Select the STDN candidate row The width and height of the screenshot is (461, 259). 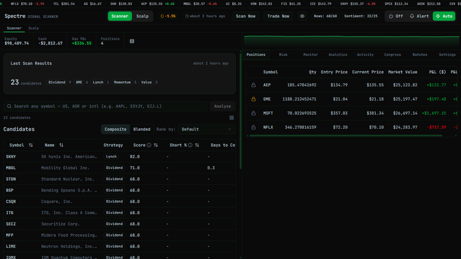(119, 179)
